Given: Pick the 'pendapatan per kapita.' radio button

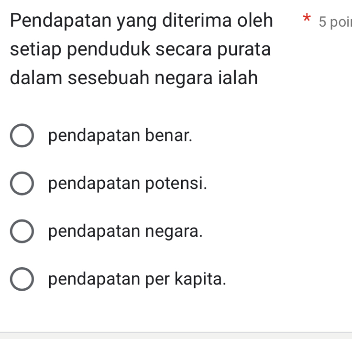Looking at the screenshot, I should pyautogui.click(x=22, y=279).
